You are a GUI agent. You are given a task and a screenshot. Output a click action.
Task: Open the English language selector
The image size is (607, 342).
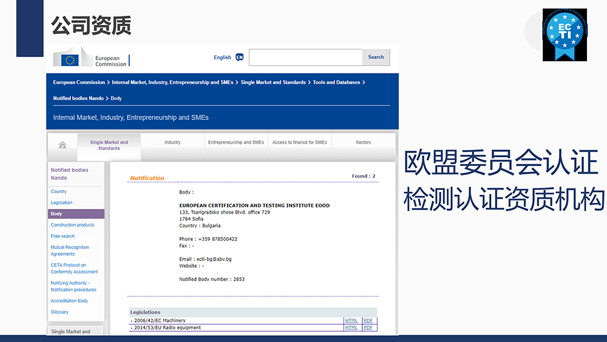(222, 57)
